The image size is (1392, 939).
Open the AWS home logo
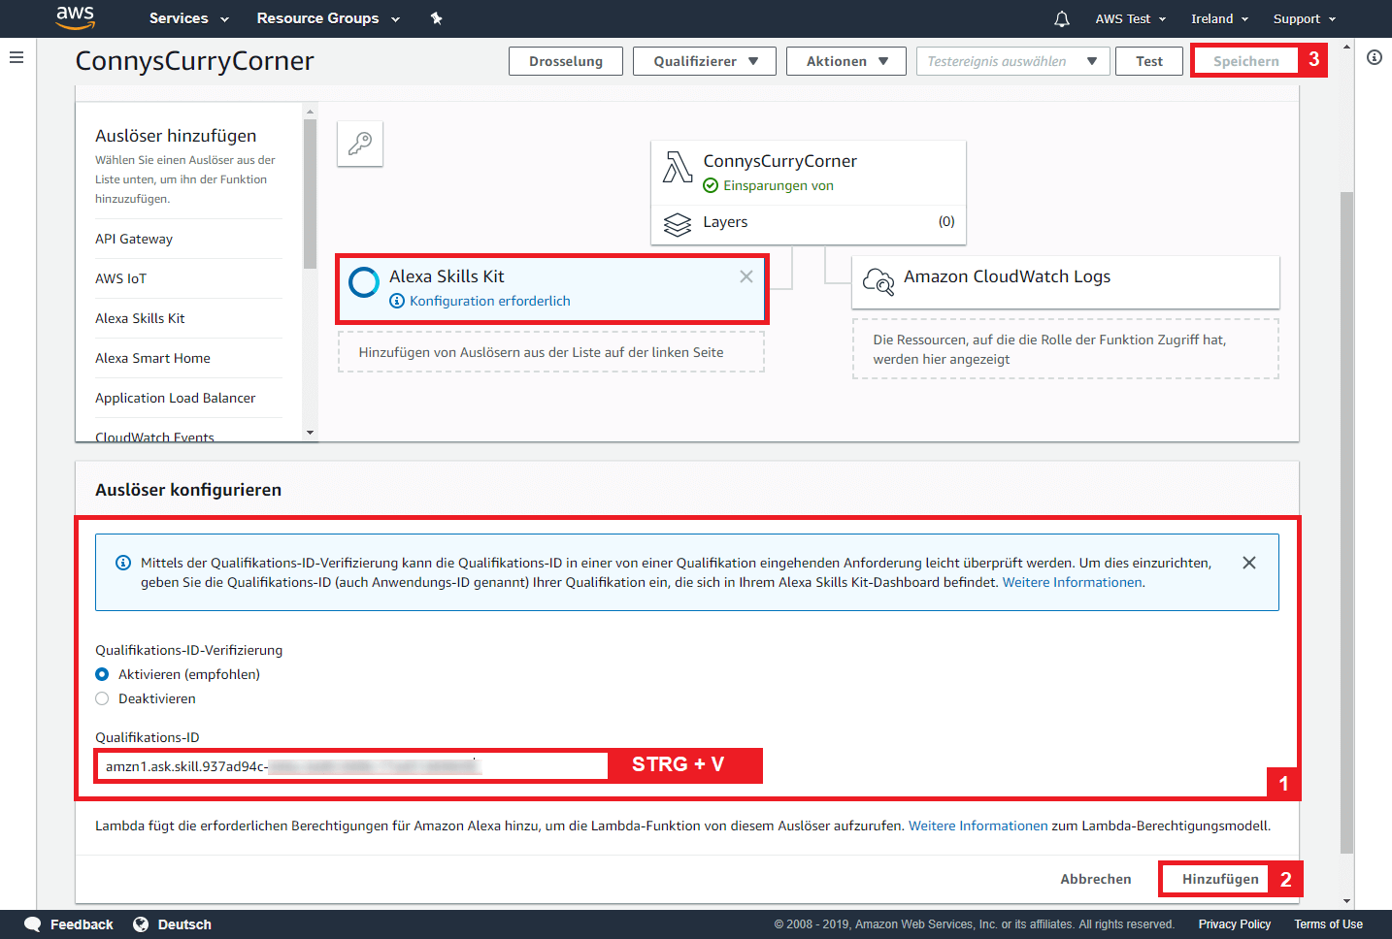click(x=75, y=17)
